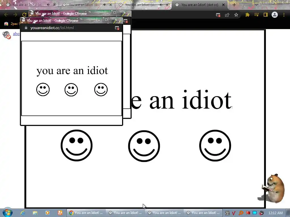
Task: Close the main Chrome window
Action: point(283,2)
